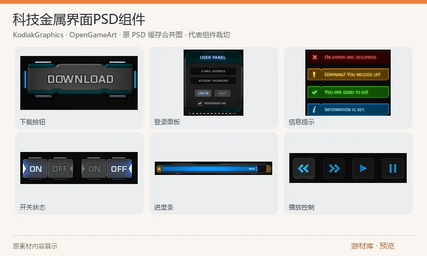
Task: Click the KodiakGraphics · OpenGameArt subtitle line
Action: tap(121, 35)
